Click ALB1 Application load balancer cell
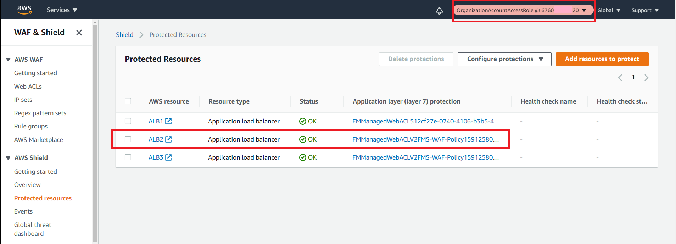This screenshot has width=676, height=244. pos(244,121)
